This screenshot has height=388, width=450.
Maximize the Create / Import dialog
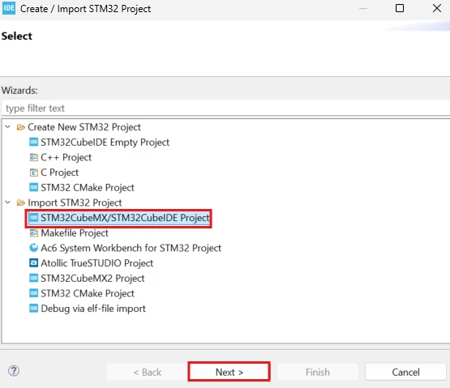coord(400,8)
